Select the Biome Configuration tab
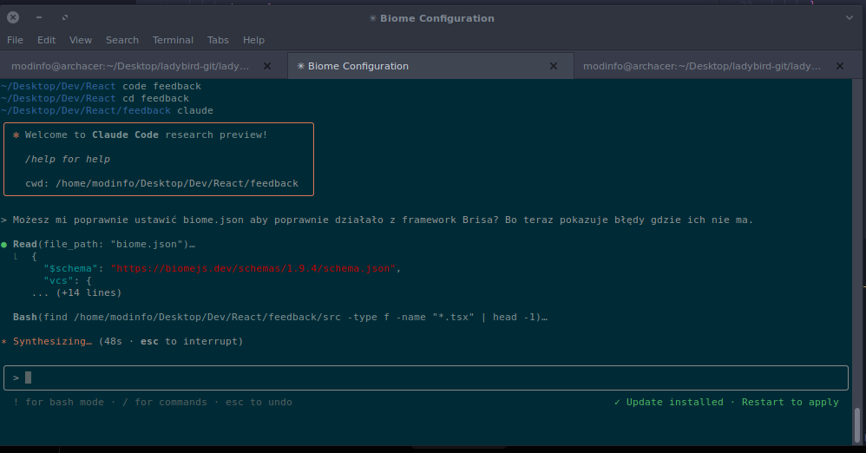 pos(417,66)
